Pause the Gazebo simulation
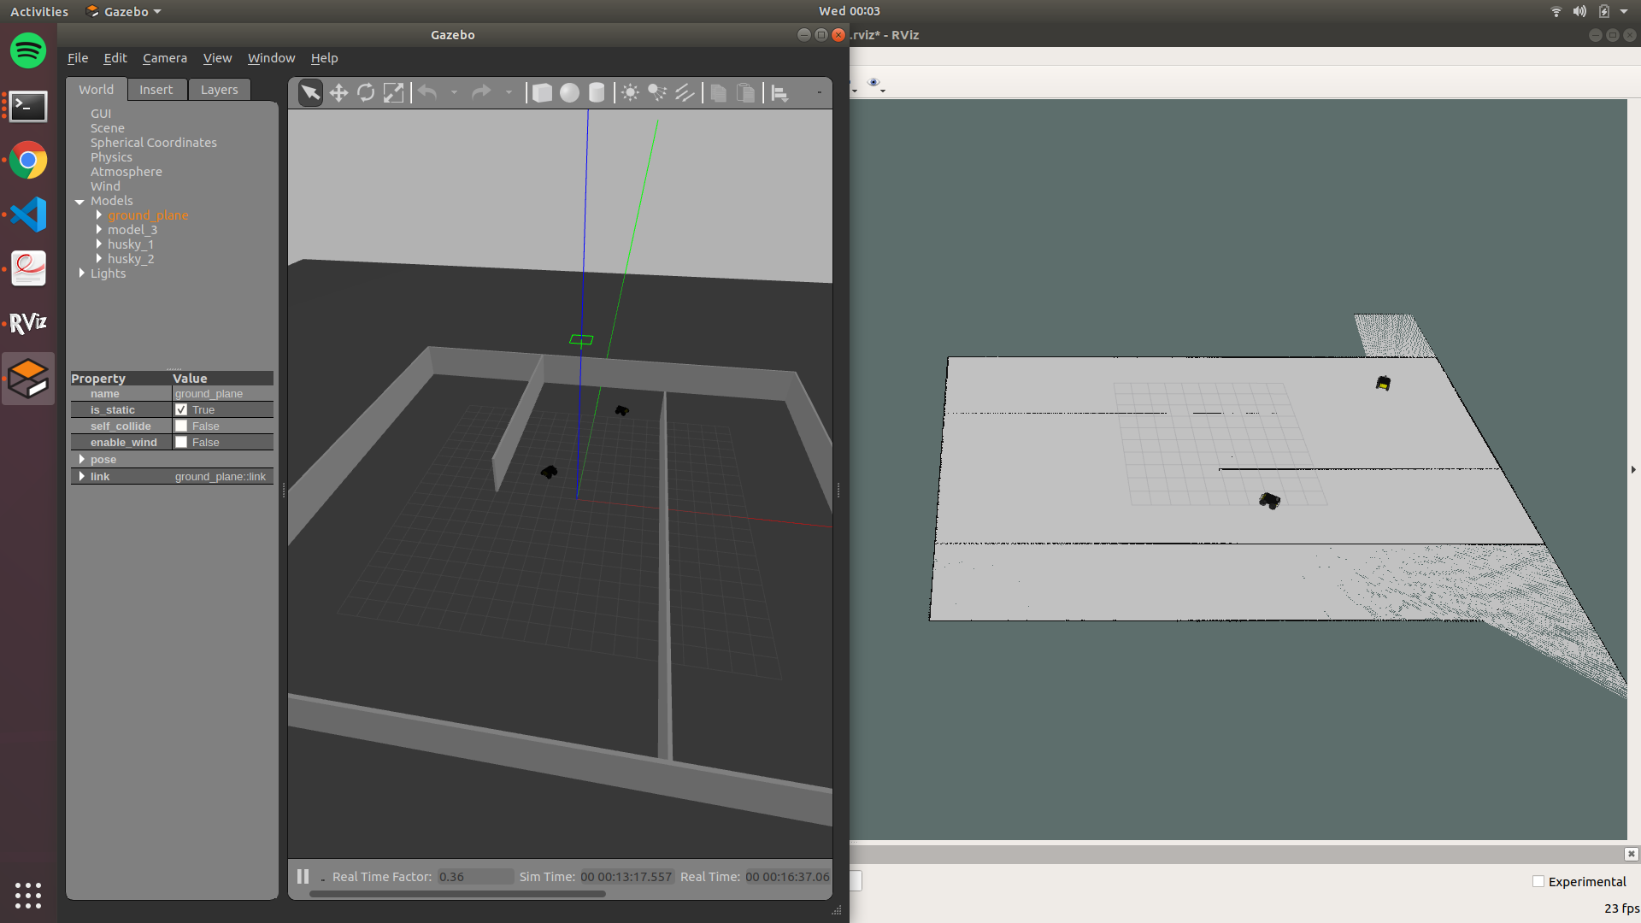The image size is (1641, 923). 303,876
